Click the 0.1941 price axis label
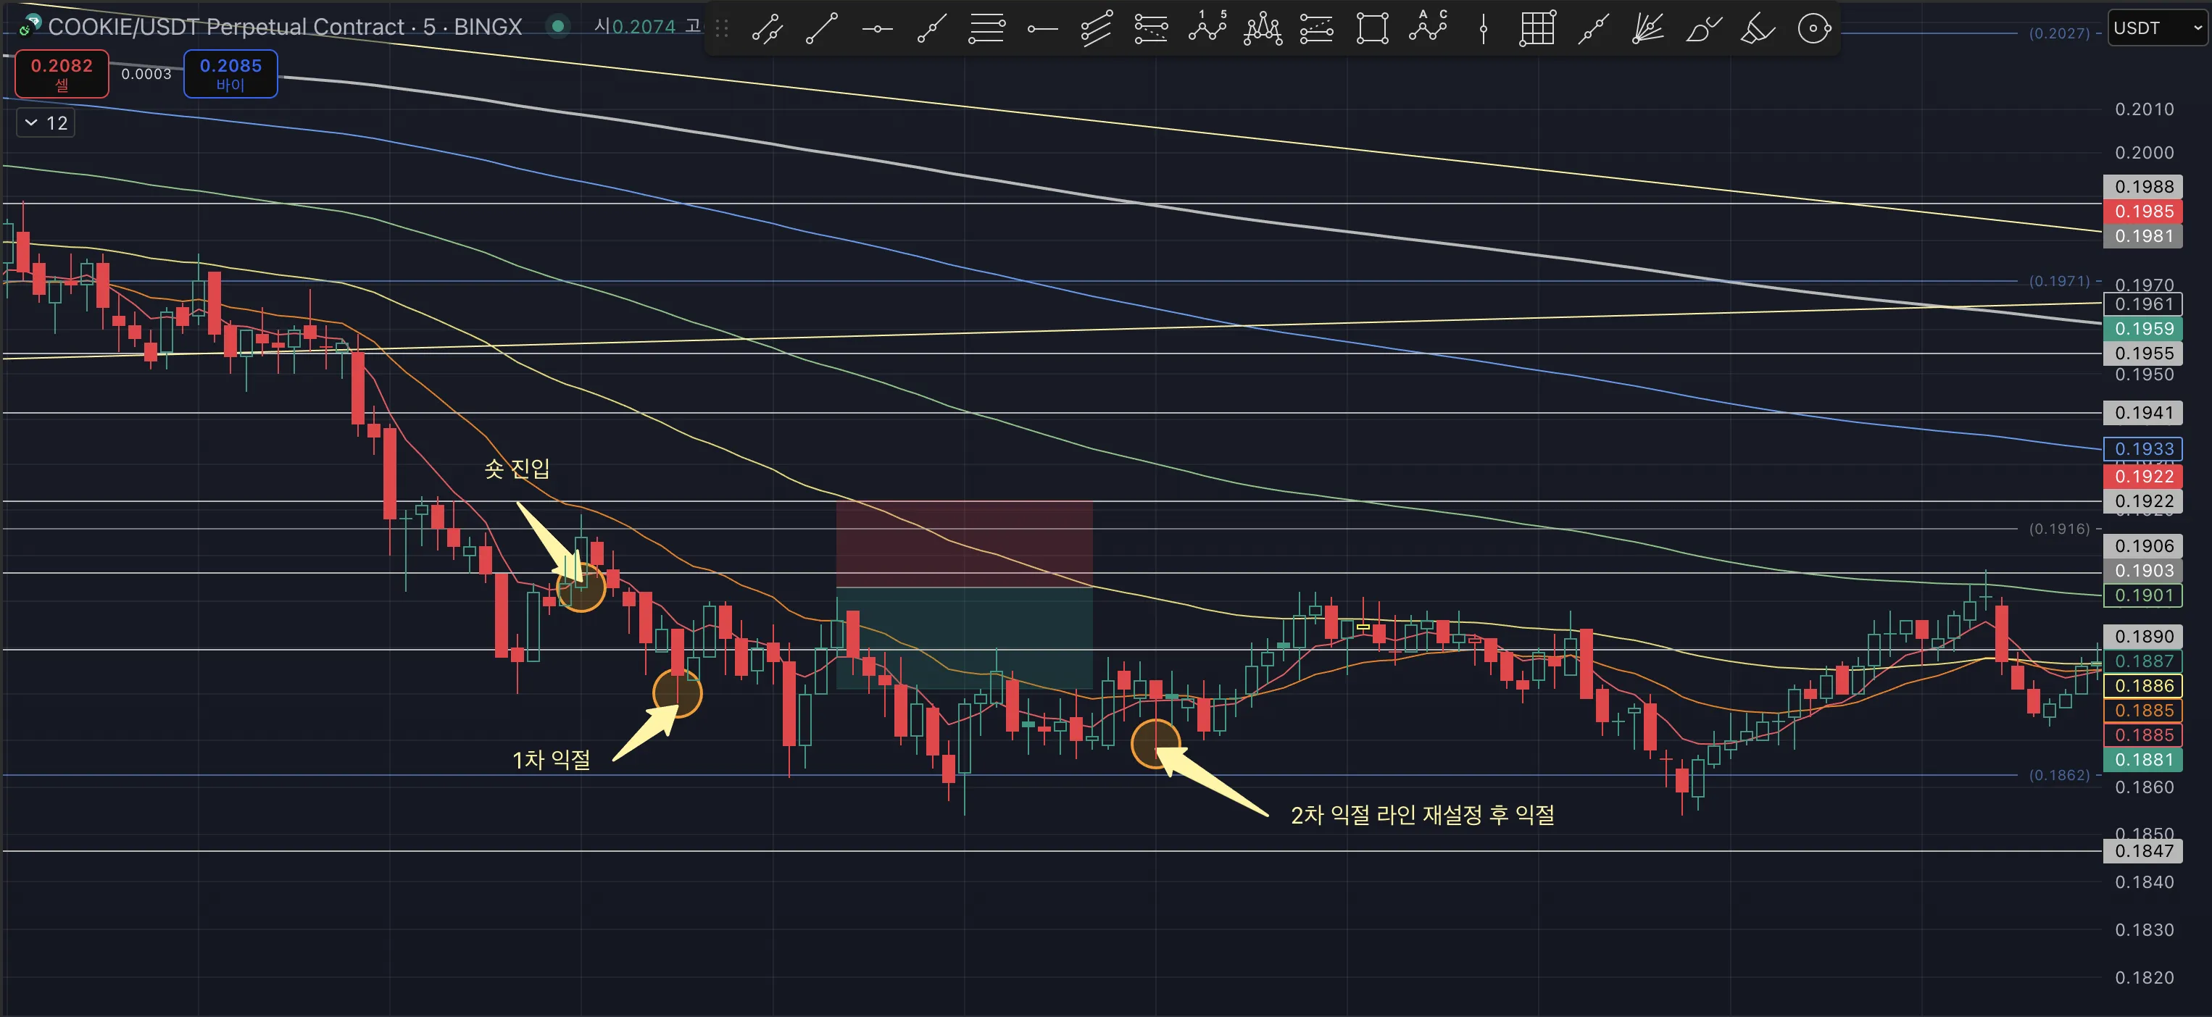 (2143, 413)
